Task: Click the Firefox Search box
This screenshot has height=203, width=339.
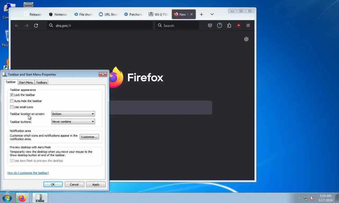Action: click(177, 26)
